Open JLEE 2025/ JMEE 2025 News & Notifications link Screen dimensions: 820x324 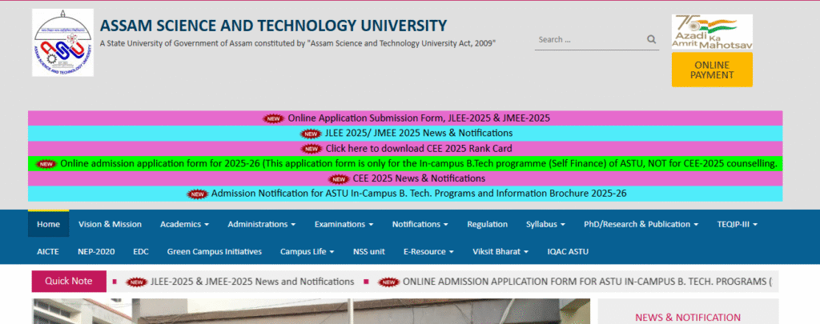(418, 134)
